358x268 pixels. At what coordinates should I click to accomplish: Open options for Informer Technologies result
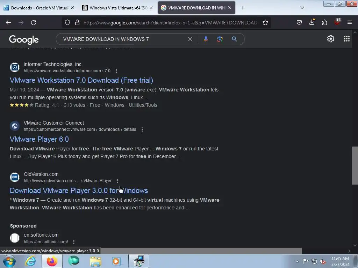pyautogui.click(x=116, y=71)
